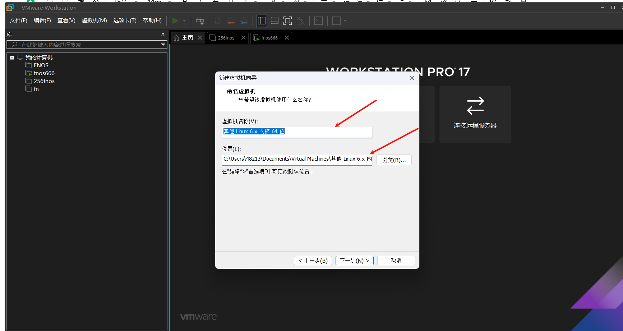Click the 命名虚拟机 heading text
623x331 pixels.
[x=241, y=91]
